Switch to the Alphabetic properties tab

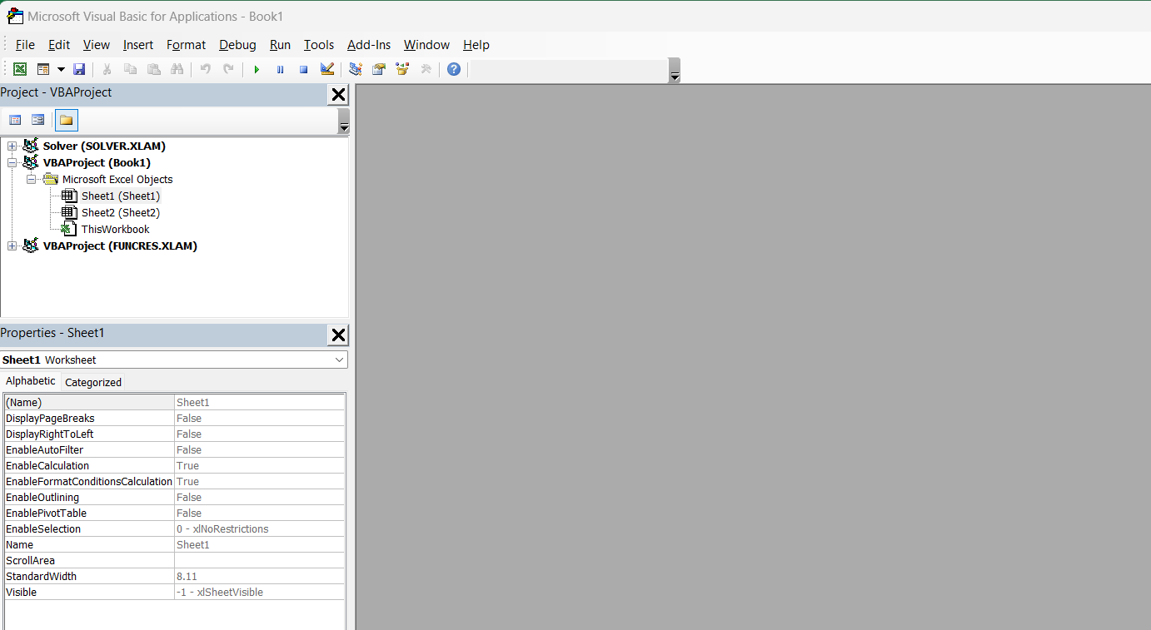[x=31, y=381]
